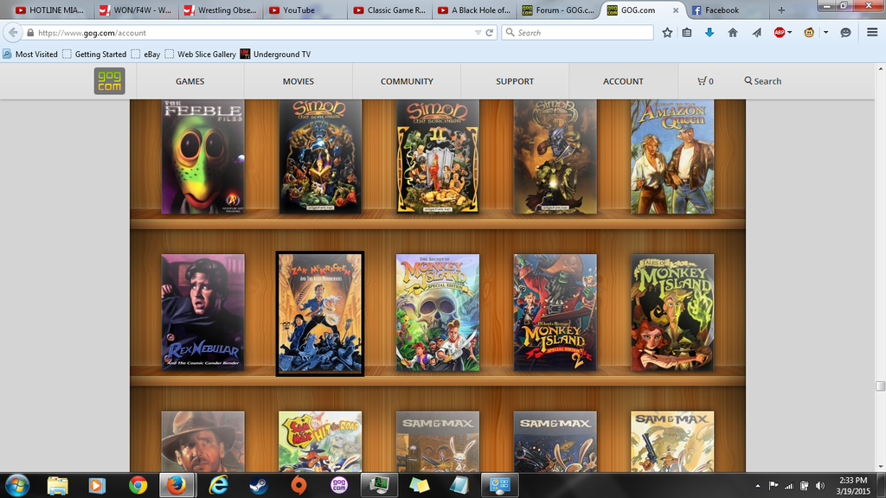Click the GOG site Search magnifier
886x498 pixels.
tap(748, 80)
